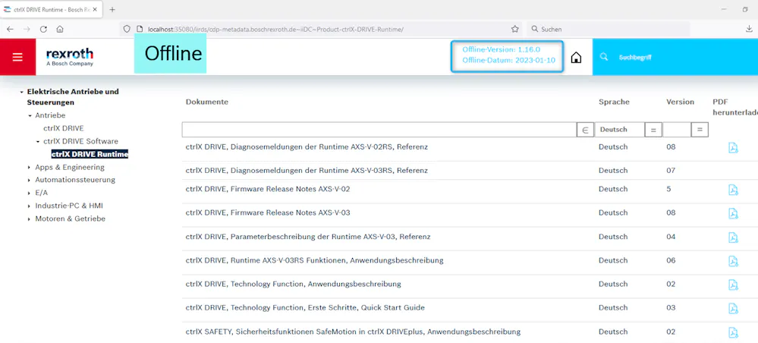Click the browser home button
This screenshot has width=758, height=343.
click(x=60, y=29)
